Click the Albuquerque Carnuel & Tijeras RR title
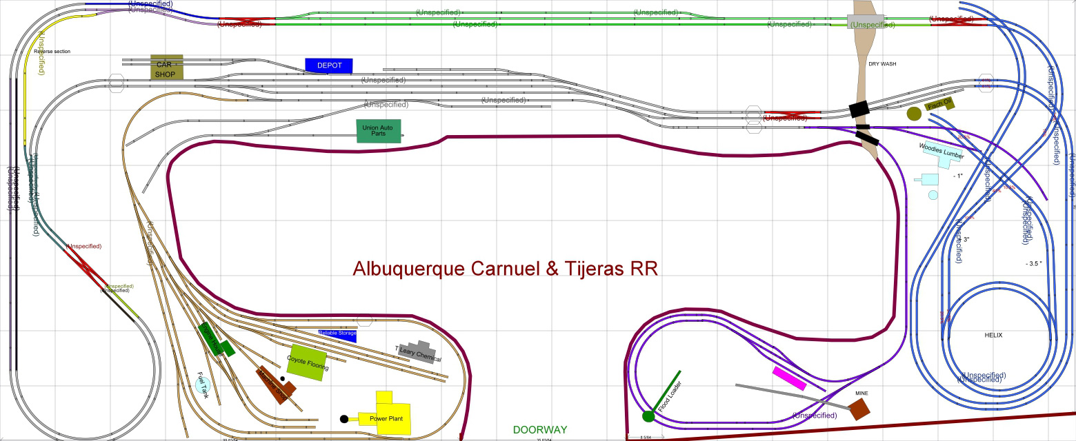Image resolution: width=1076 pixels, height=441 pixels. click(x=505, y=269)
